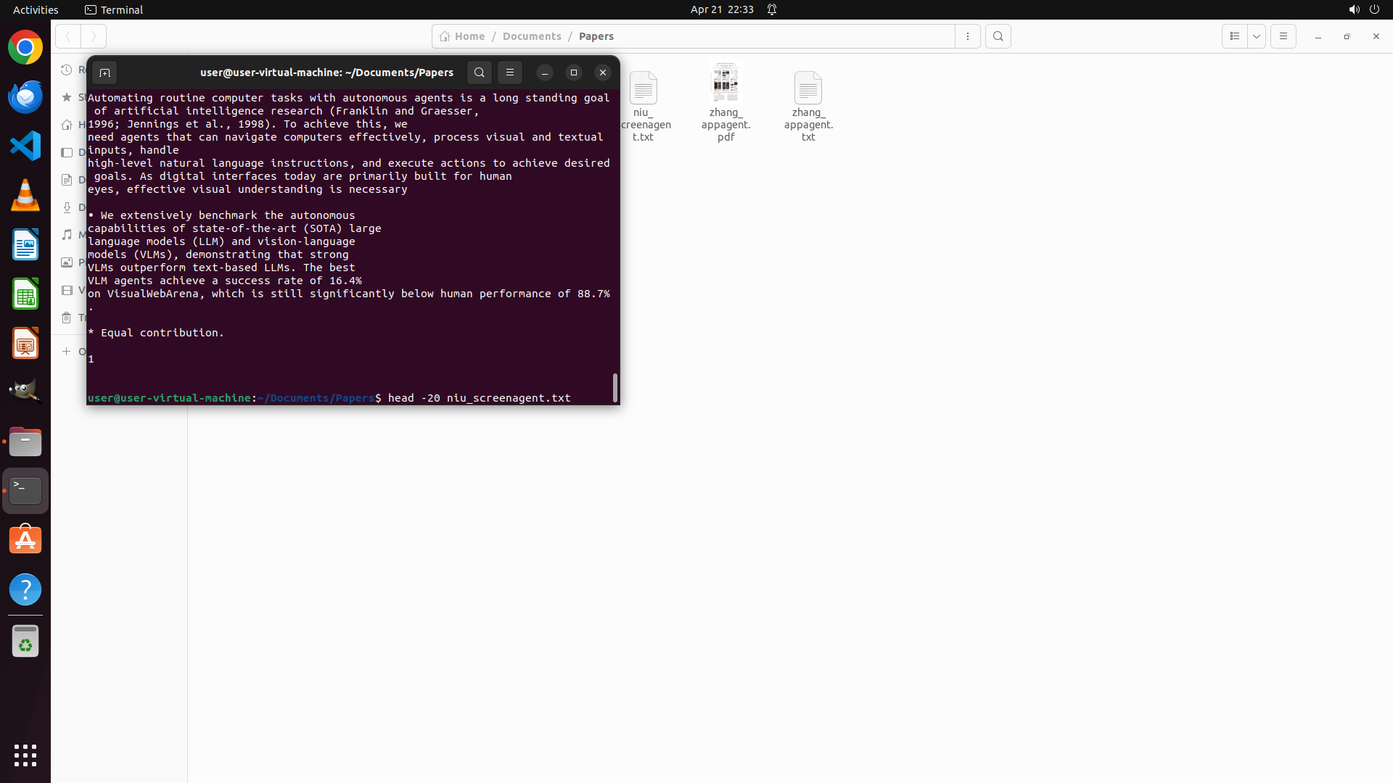Screen dimensions: 1393x783
Task: Open the Activities overview
Action: 36,9
